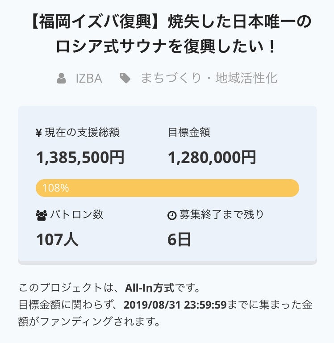Screen dimensions: 334x343
Task: Click the yen icon beside 現在の支援総額
Action: (x=39, y=133)
